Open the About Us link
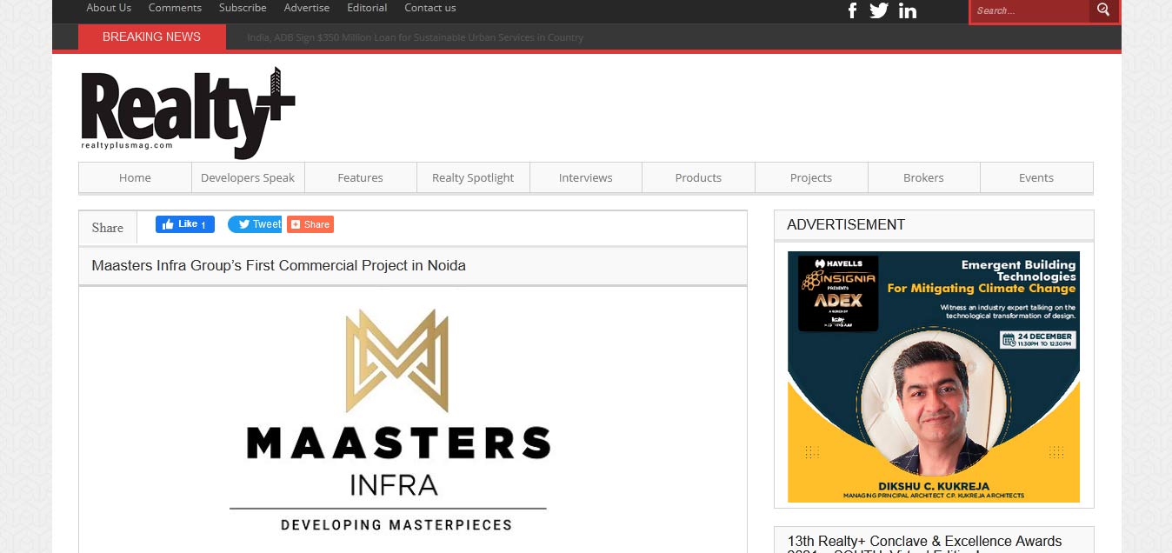The height and width of the screenshot is (553, 1172). click(109, 8)
